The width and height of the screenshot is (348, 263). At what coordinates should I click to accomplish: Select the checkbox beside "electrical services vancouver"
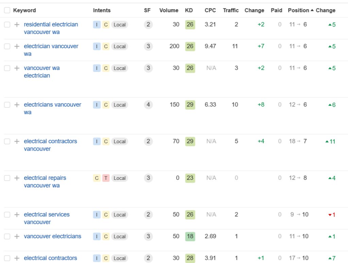click(x=7, y=214)
